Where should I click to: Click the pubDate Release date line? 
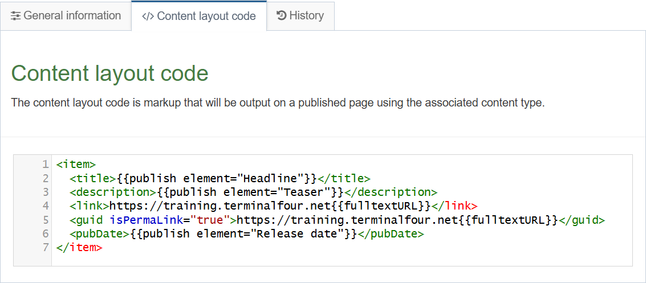click(x=246, y=233)
